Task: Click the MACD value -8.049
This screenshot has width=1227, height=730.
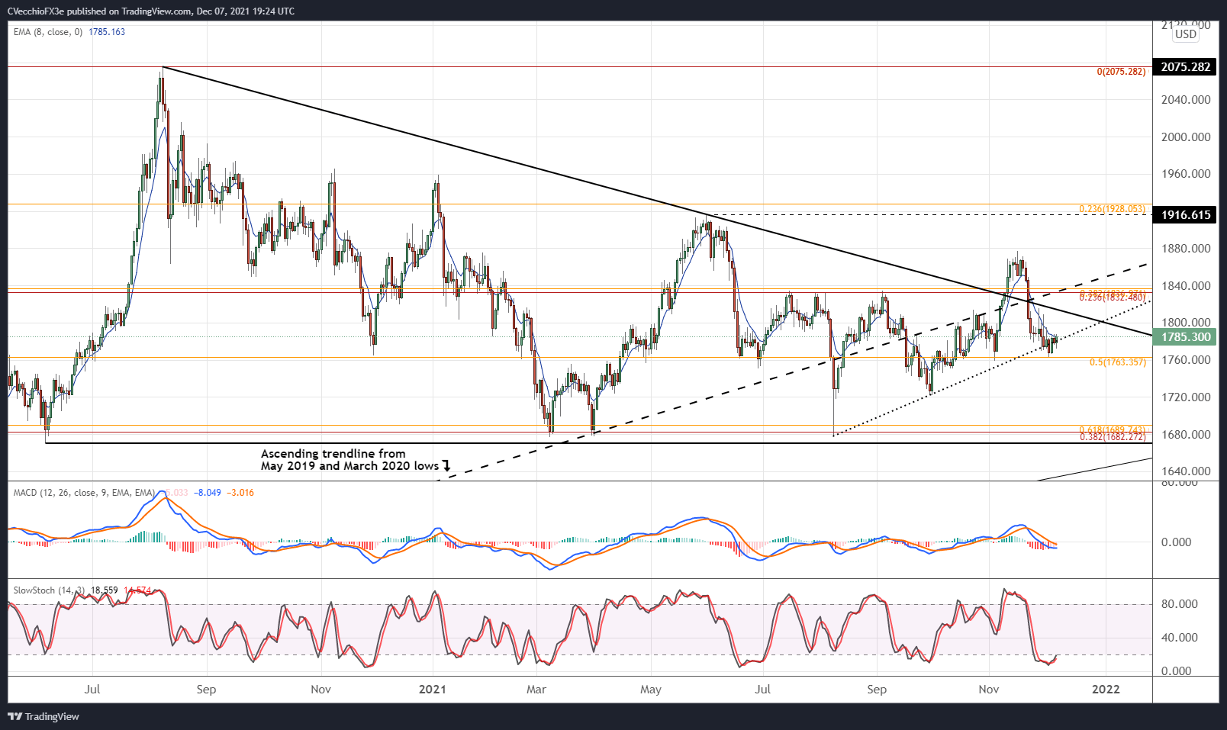Action: (208, 493)
